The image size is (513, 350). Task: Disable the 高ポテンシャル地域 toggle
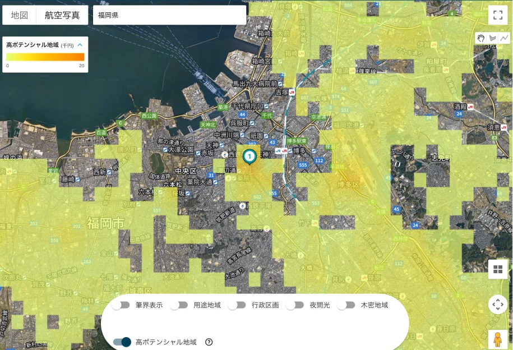point(122,342)
